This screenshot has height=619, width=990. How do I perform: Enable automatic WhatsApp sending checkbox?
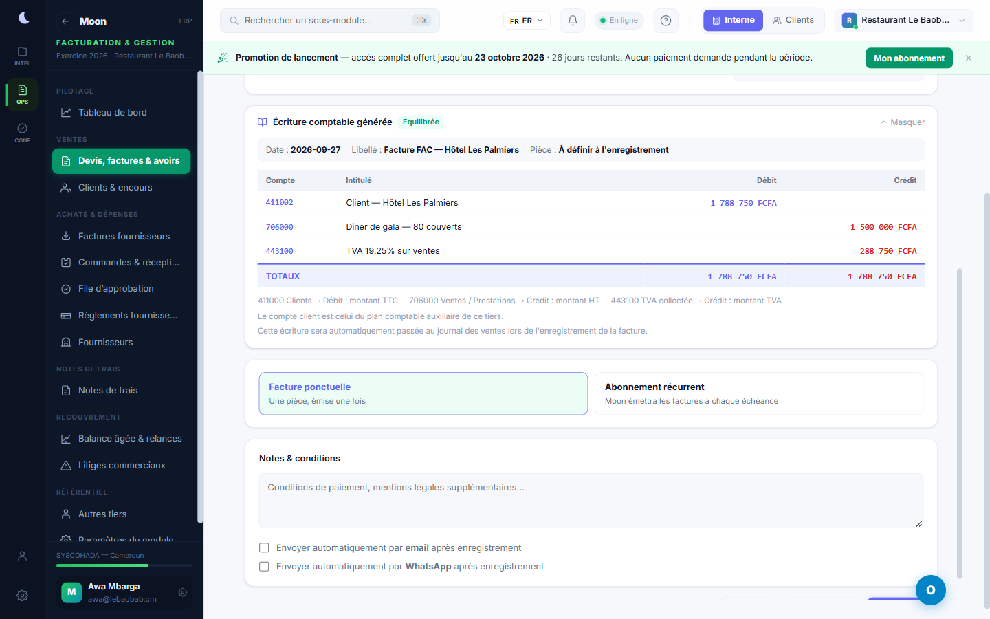coord(264,567)
